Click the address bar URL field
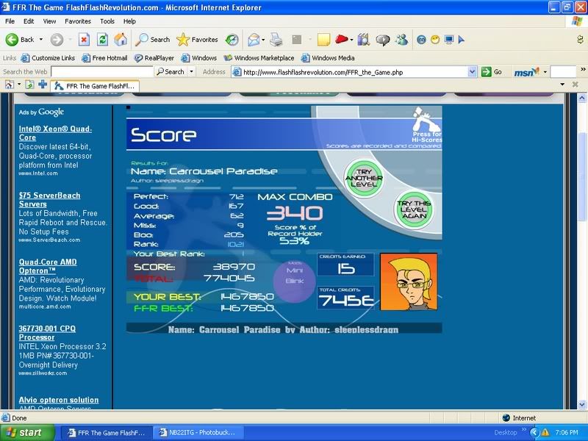Screen dimensions: 588x441 [x=353, y=72]
